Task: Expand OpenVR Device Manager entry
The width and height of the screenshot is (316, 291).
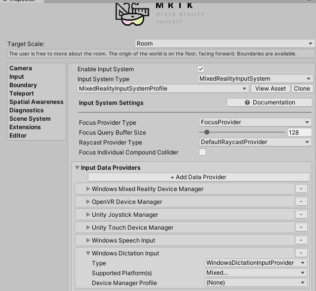Action: [88, 201]
